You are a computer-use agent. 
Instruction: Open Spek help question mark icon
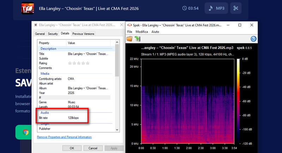click(x=253, y=39)
